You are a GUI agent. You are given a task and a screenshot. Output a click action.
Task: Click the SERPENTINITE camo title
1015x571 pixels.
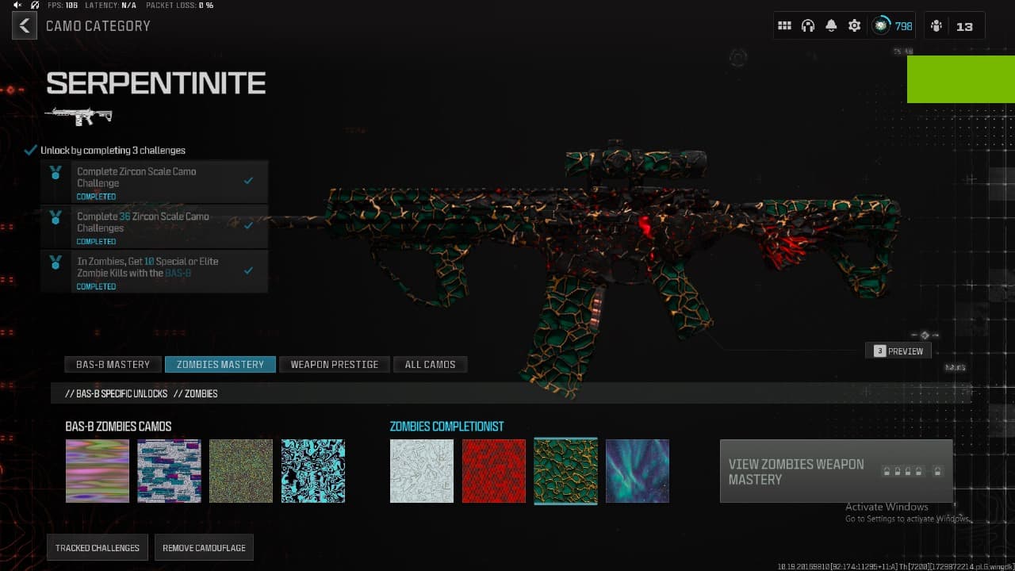(155, 83)
